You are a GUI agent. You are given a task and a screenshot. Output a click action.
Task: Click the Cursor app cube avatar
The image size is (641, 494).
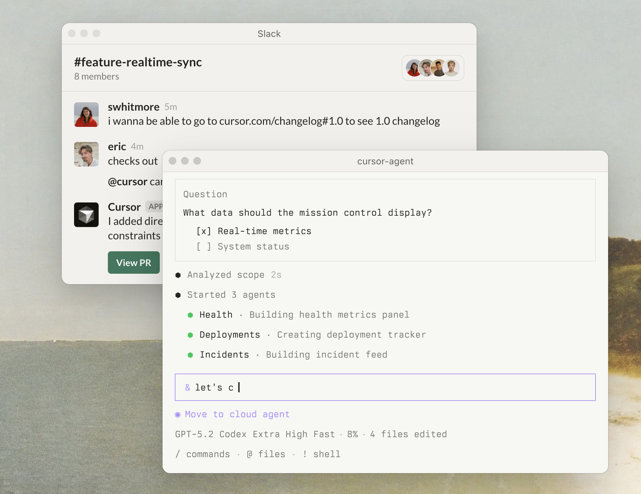point(86,214)
